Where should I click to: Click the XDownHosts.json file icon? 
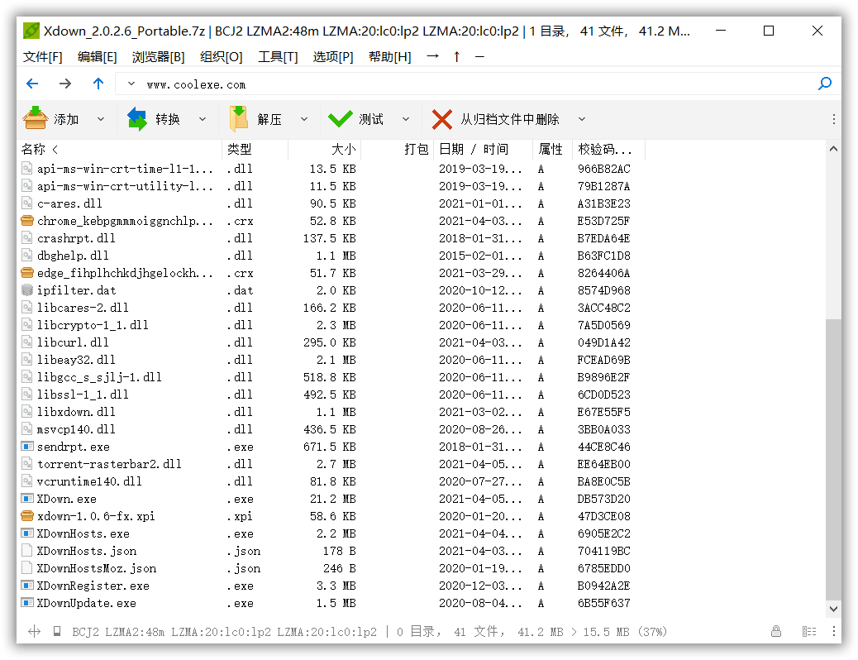26,551
